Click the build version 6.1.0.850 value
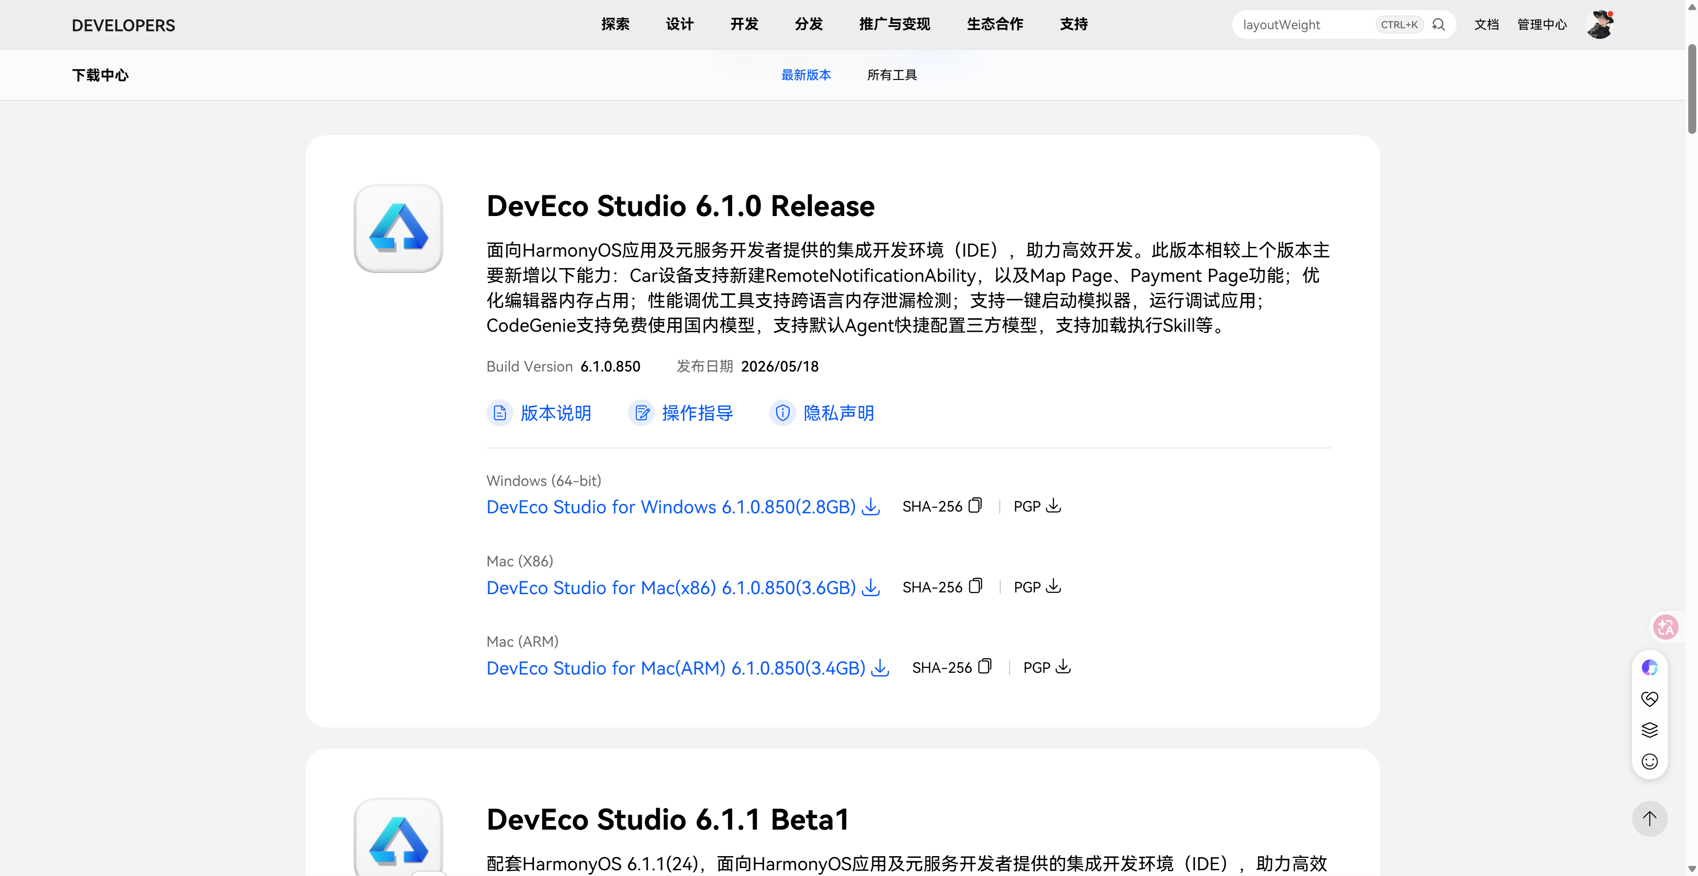The width and height of the screenshot is (1698, 876). (610, 366)
